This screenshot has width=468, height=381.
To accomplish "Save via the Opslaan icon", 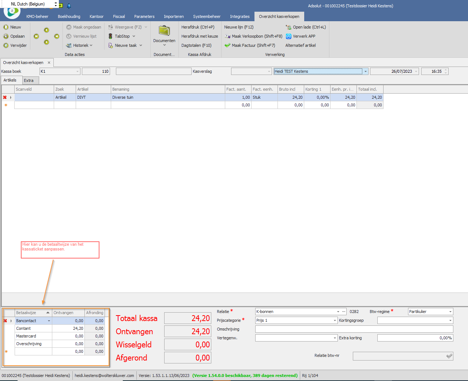I will click(6, 36).
